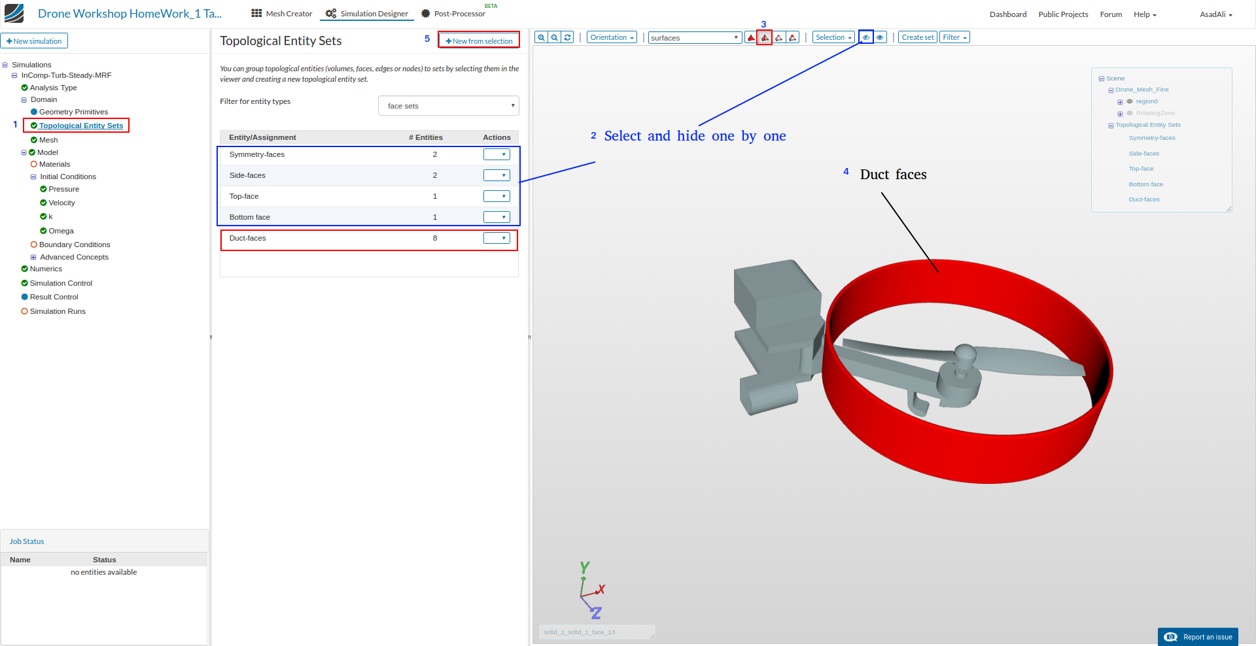
Task: Open the Selection dropdown
Action: pyautogui.click(x=833, y=37)
